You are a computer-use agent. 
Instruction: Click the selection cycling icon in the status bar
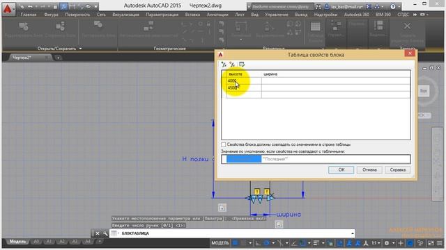[x=330, y=243]
